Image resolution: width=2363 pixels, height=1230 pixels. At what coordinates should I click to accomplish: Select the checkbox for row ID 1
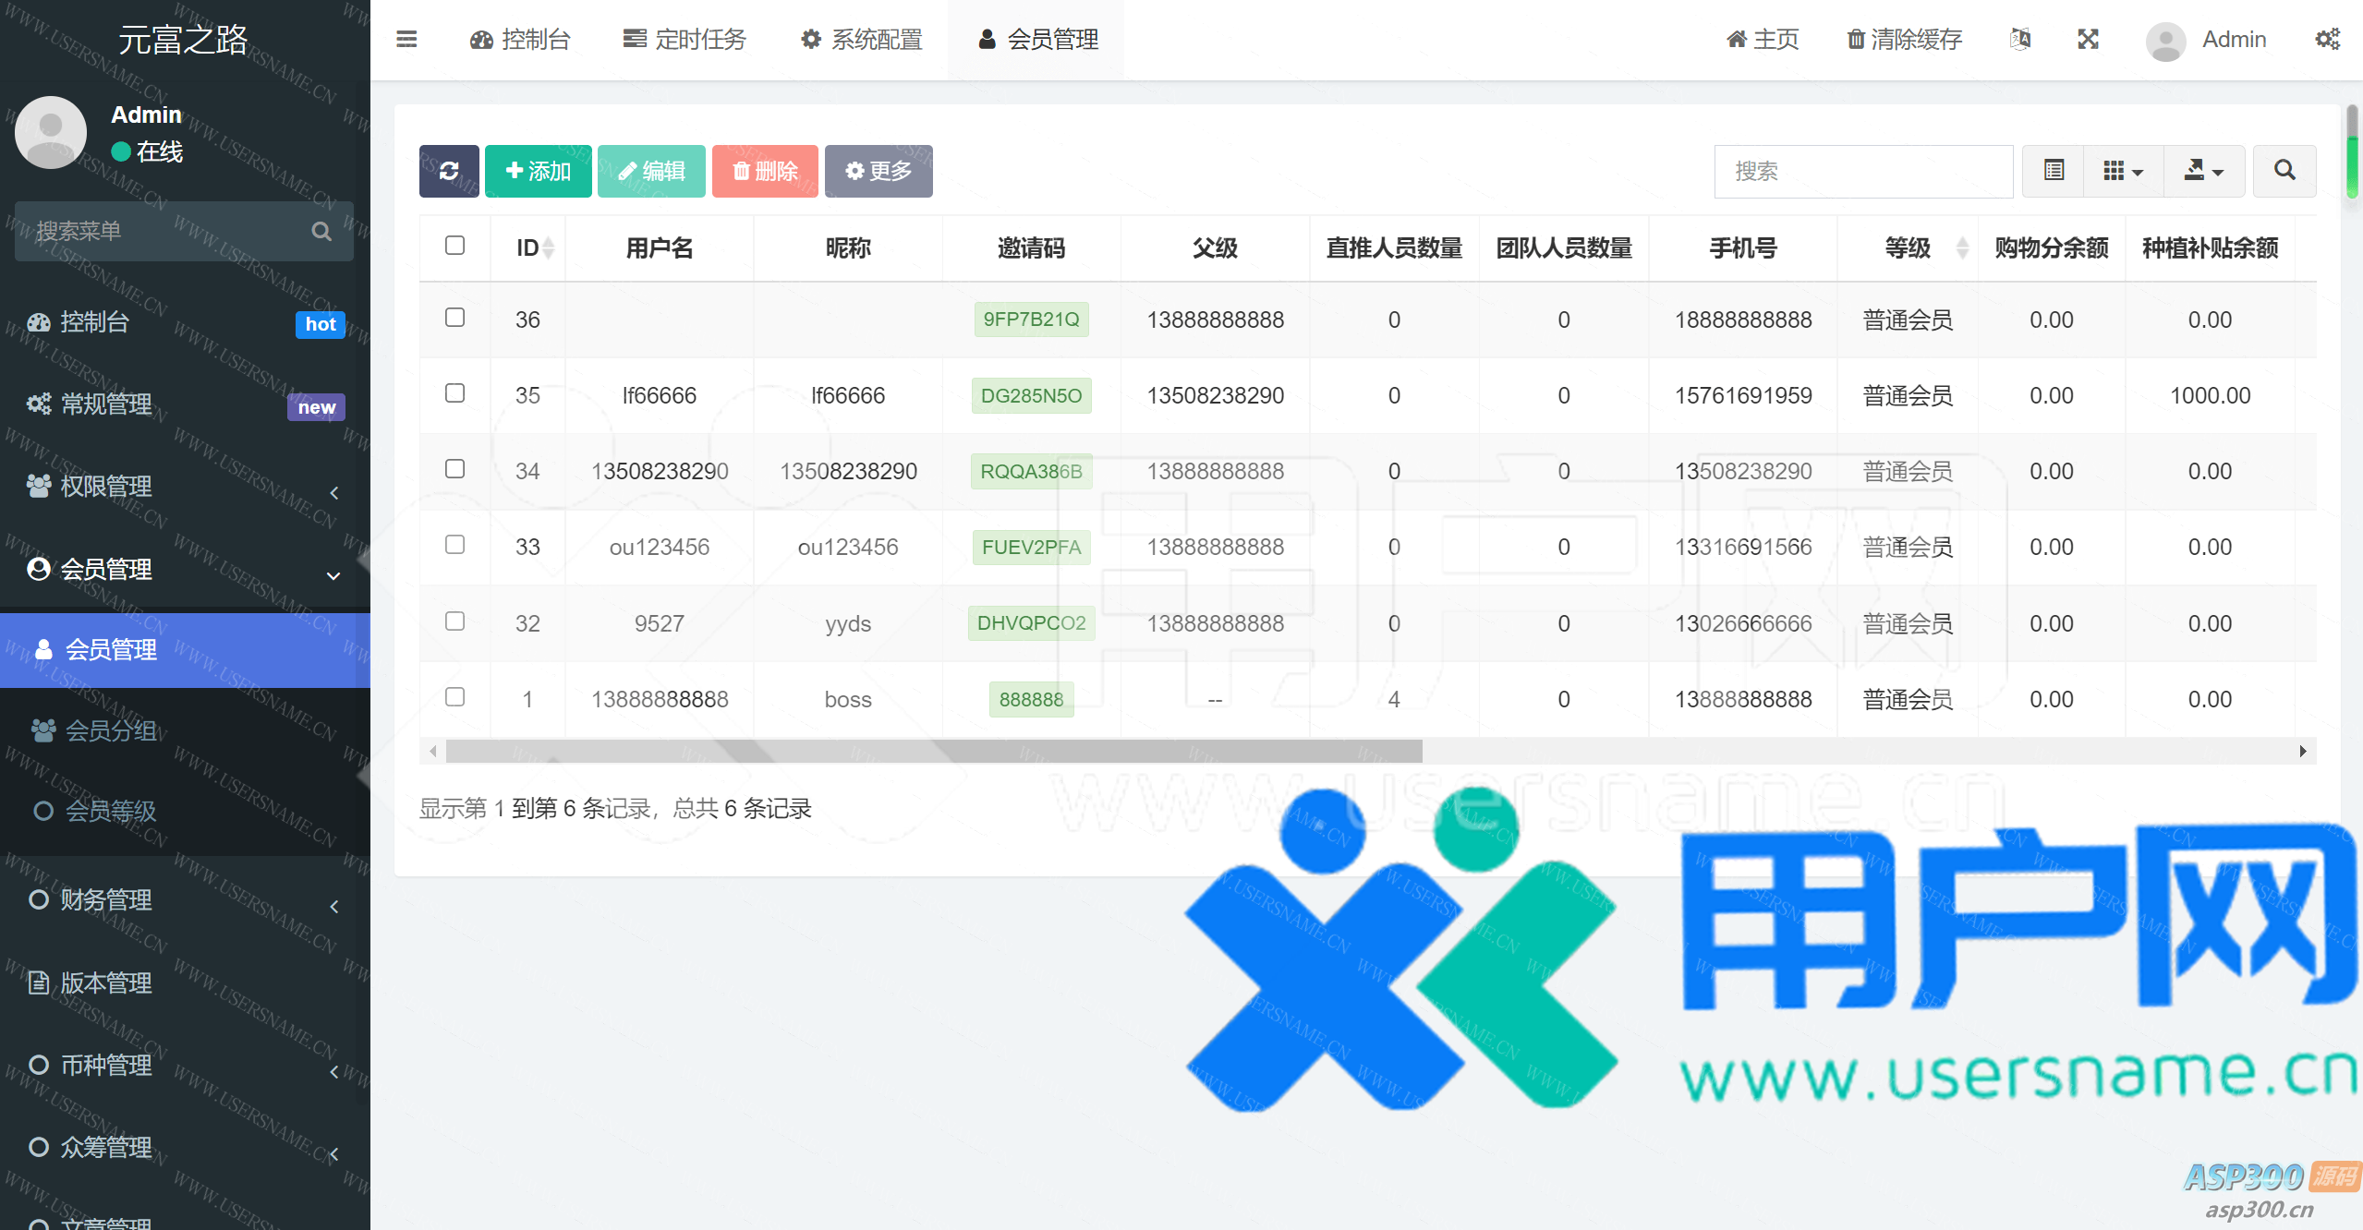point(454,697)
